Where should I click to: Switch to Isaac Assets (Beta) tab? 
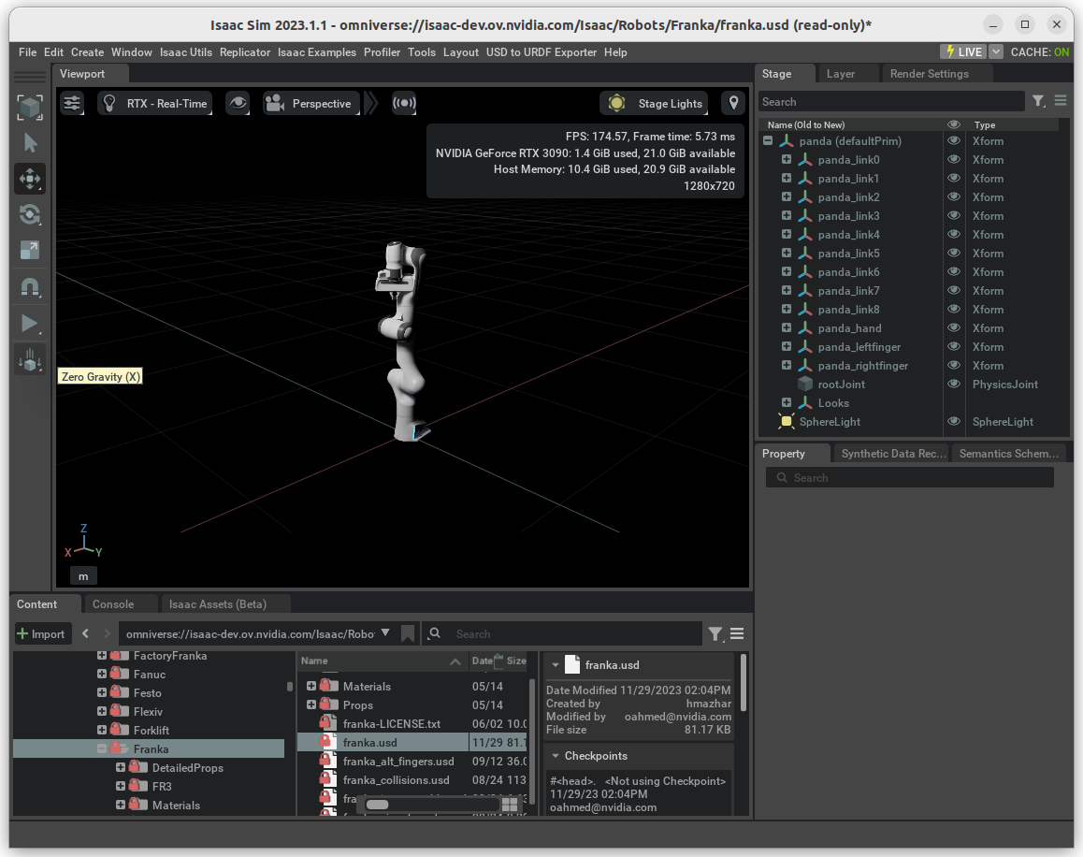tap(218, 604)
